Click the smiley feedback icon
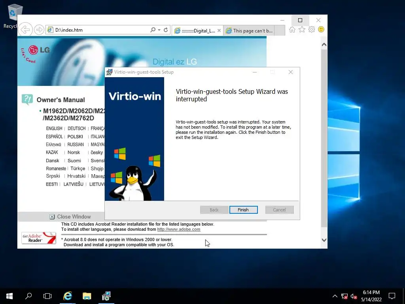This screenshot has height=304, width=405. [x=321, y=29]
